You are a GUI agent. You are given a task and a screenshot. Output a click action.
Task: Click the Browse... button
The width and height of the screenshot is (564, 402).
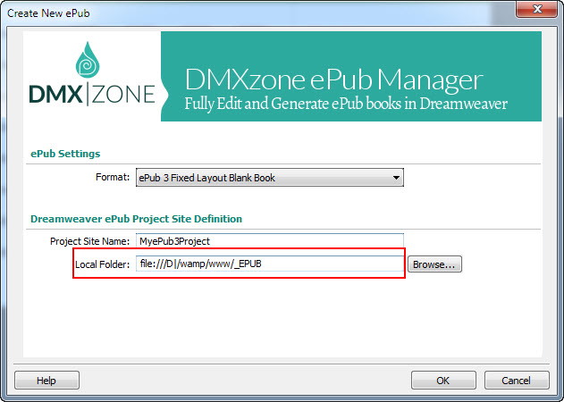point(434,264)
